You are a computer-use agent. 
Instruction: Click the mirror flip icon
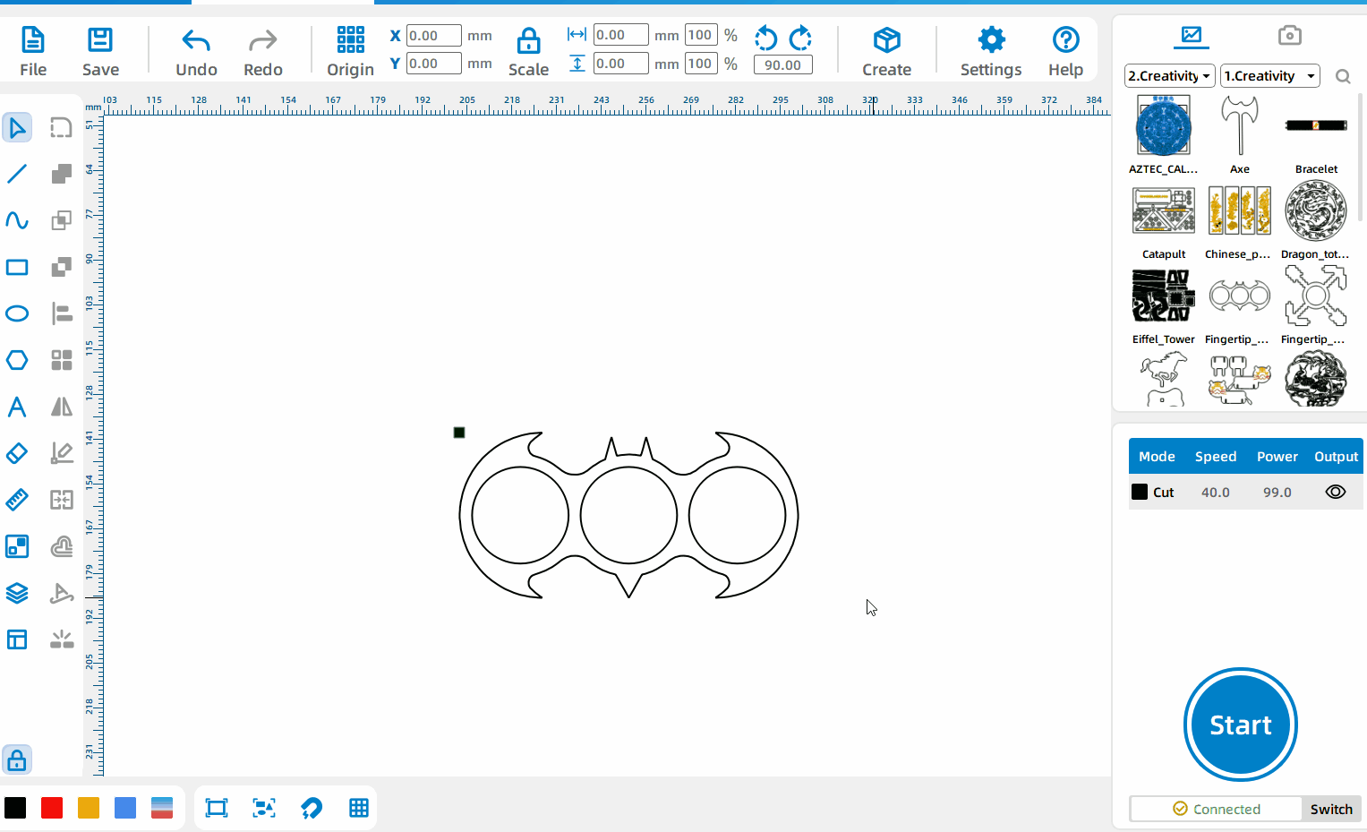point(61,407)
